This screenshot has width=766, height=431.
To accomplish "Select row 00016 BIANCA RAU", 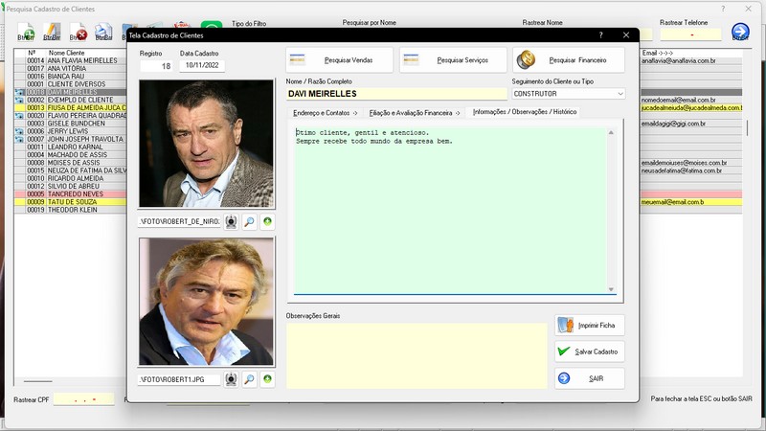I will pos(72,77).
